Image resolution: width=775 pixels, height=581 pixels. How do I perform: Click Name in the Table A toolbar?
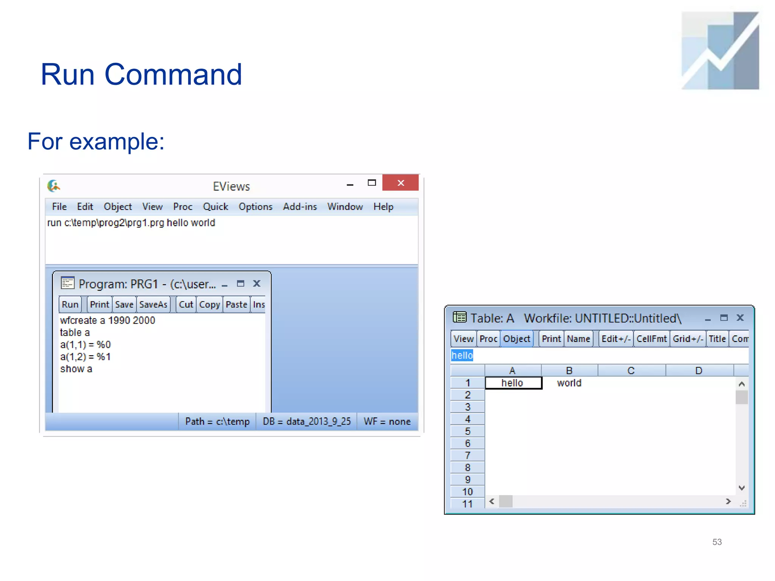click(578, 339)
